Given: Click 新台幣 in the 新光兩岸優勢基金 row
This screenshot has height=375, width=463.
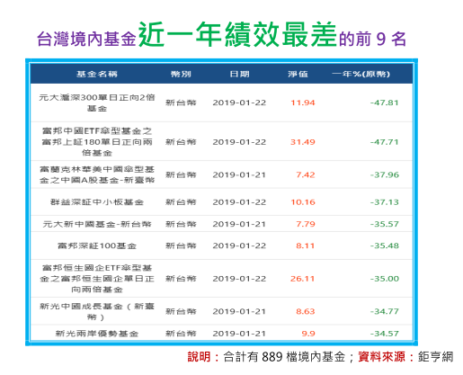Looking at the screenshot, I should [x=181, y=334].
